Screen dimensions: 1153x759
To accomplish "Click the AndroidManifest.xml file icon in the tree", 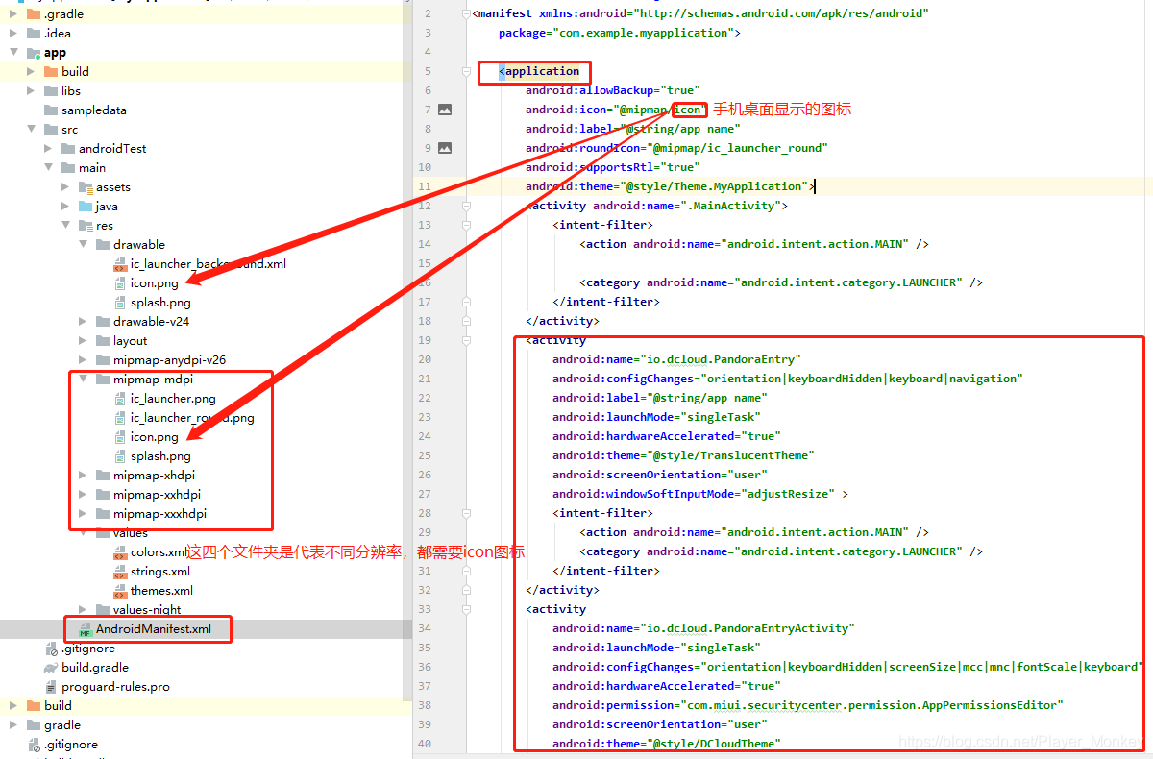I will (x=86, y=629).
